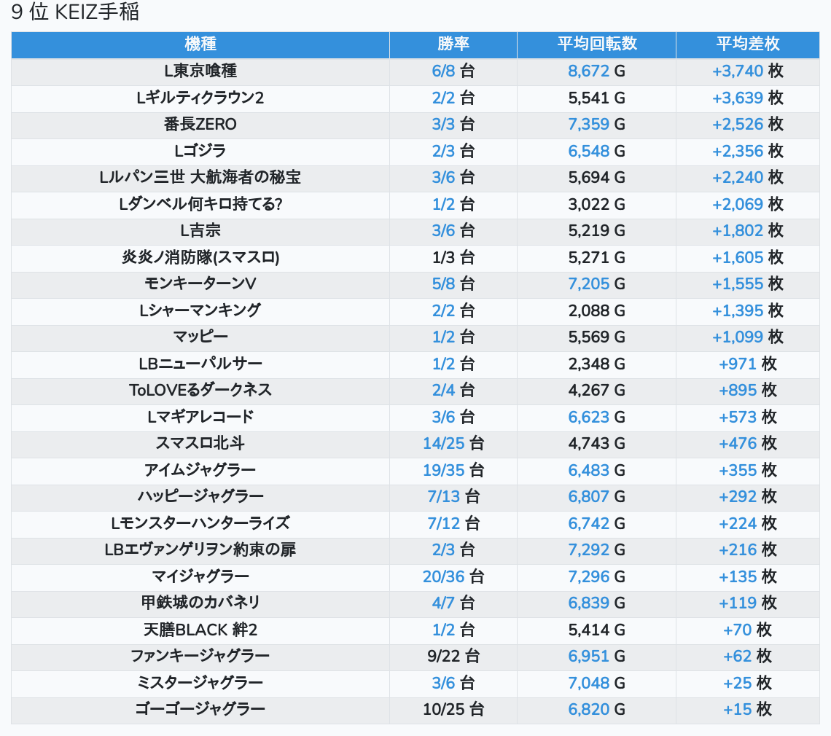Viewport: 831px width, 736px height.
Task: Click the 機種 column header
Action: pos(200,44)
